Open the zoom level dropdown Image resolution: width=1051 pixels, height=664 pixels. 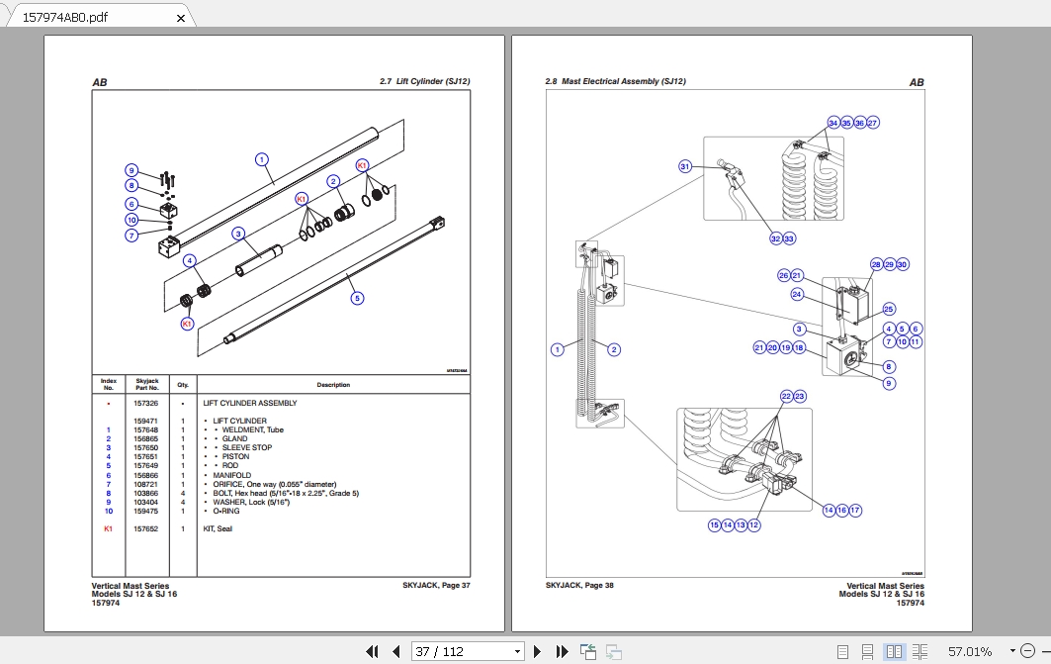click(x=1013, y=651)
